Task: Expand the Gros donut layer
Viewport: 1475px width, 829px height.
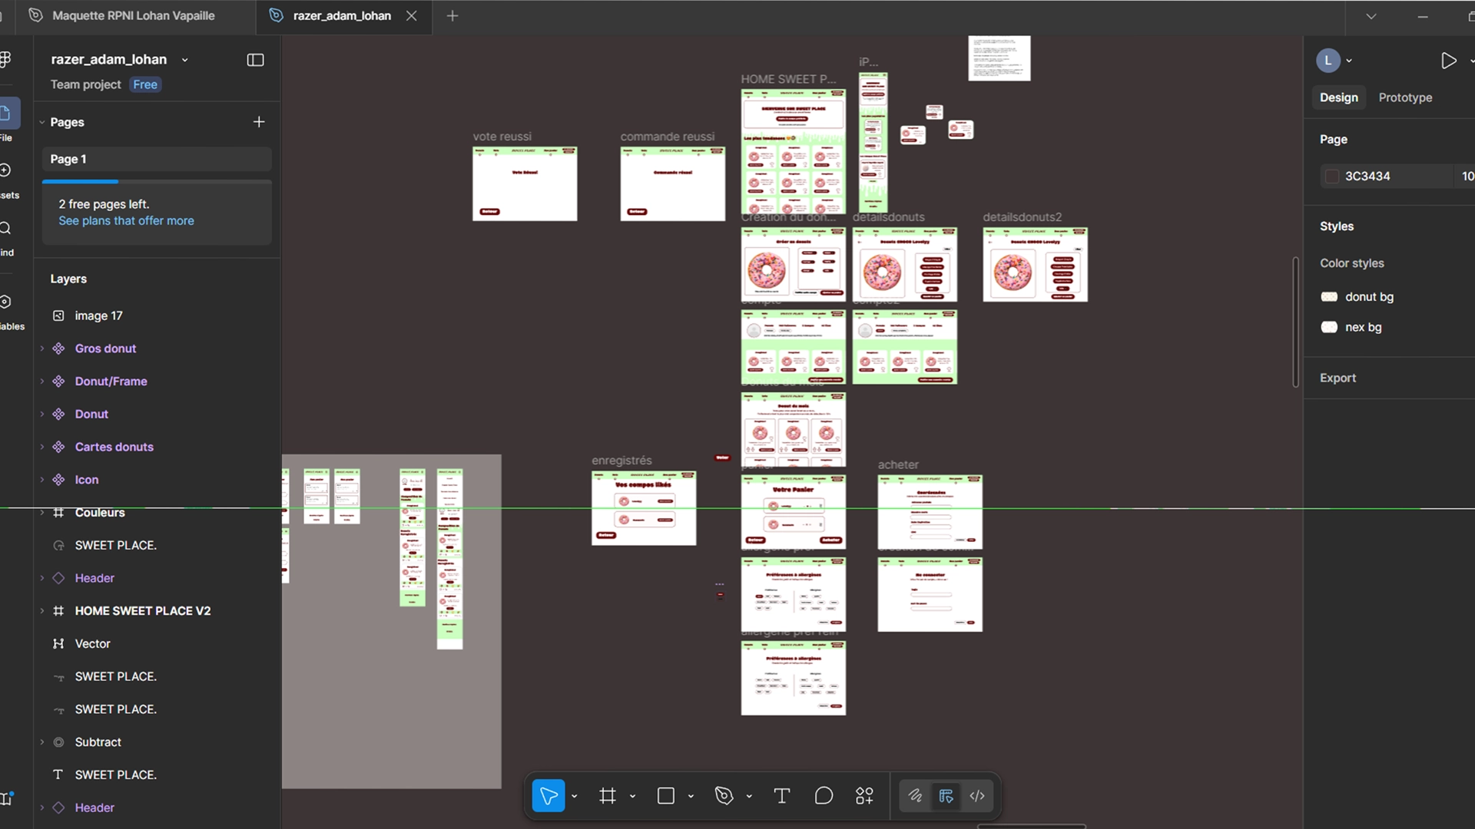Action: [x=42, y=348]
